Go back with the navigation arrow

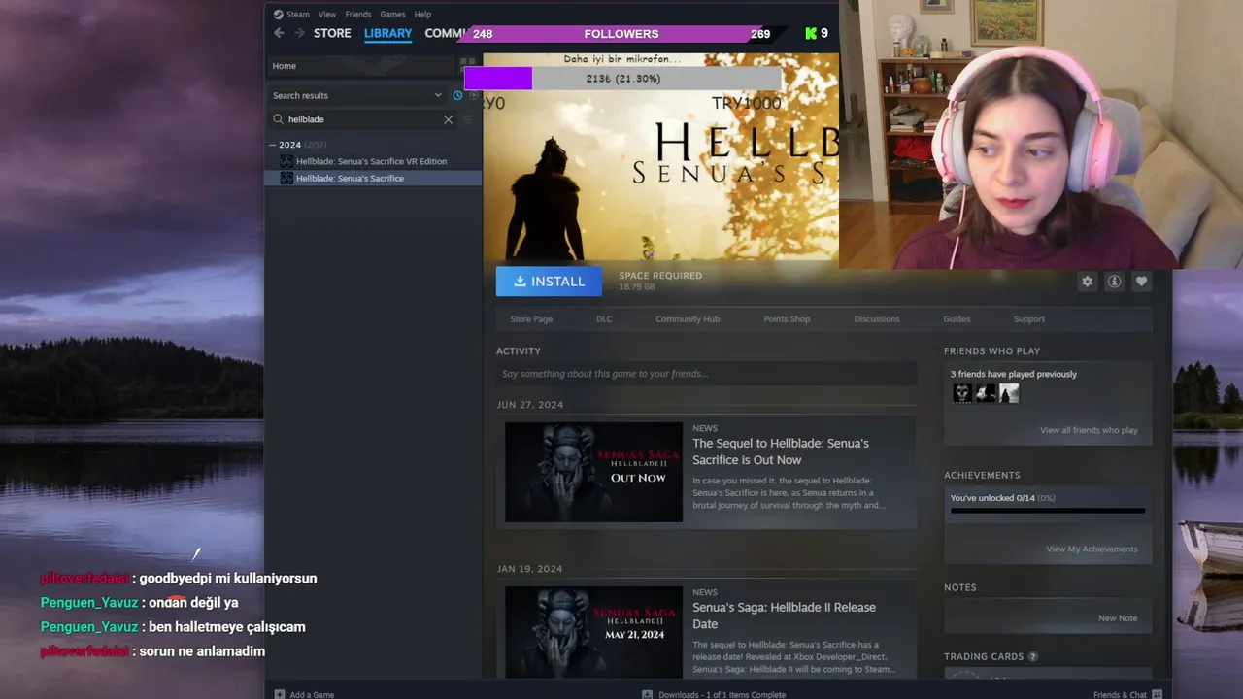point(279,33)
